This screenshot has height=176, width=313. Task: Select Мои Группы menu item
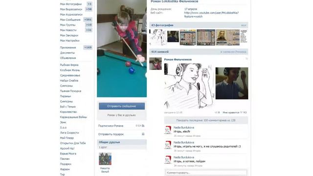point(67,25)
